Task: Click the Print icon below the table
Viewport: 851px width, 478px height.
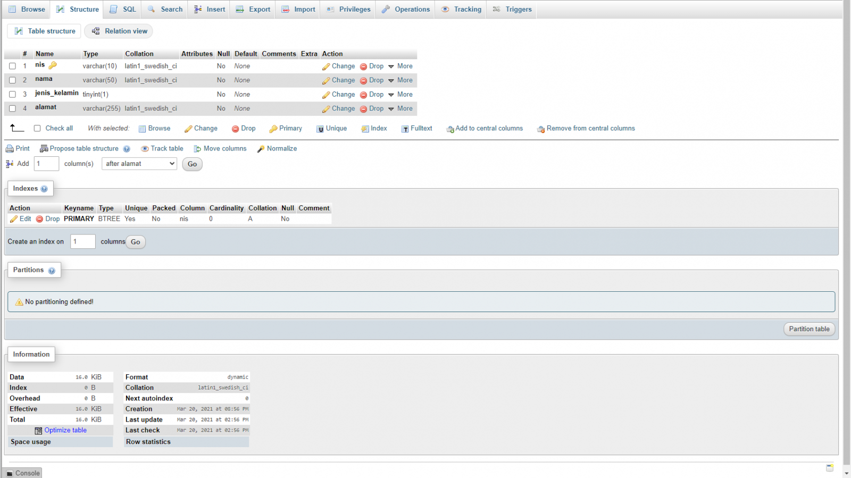Action: pyautogui.click(x=10, y=149)
